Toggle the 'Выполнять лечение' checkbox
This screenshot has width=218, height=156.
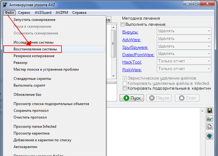(122, 25)
